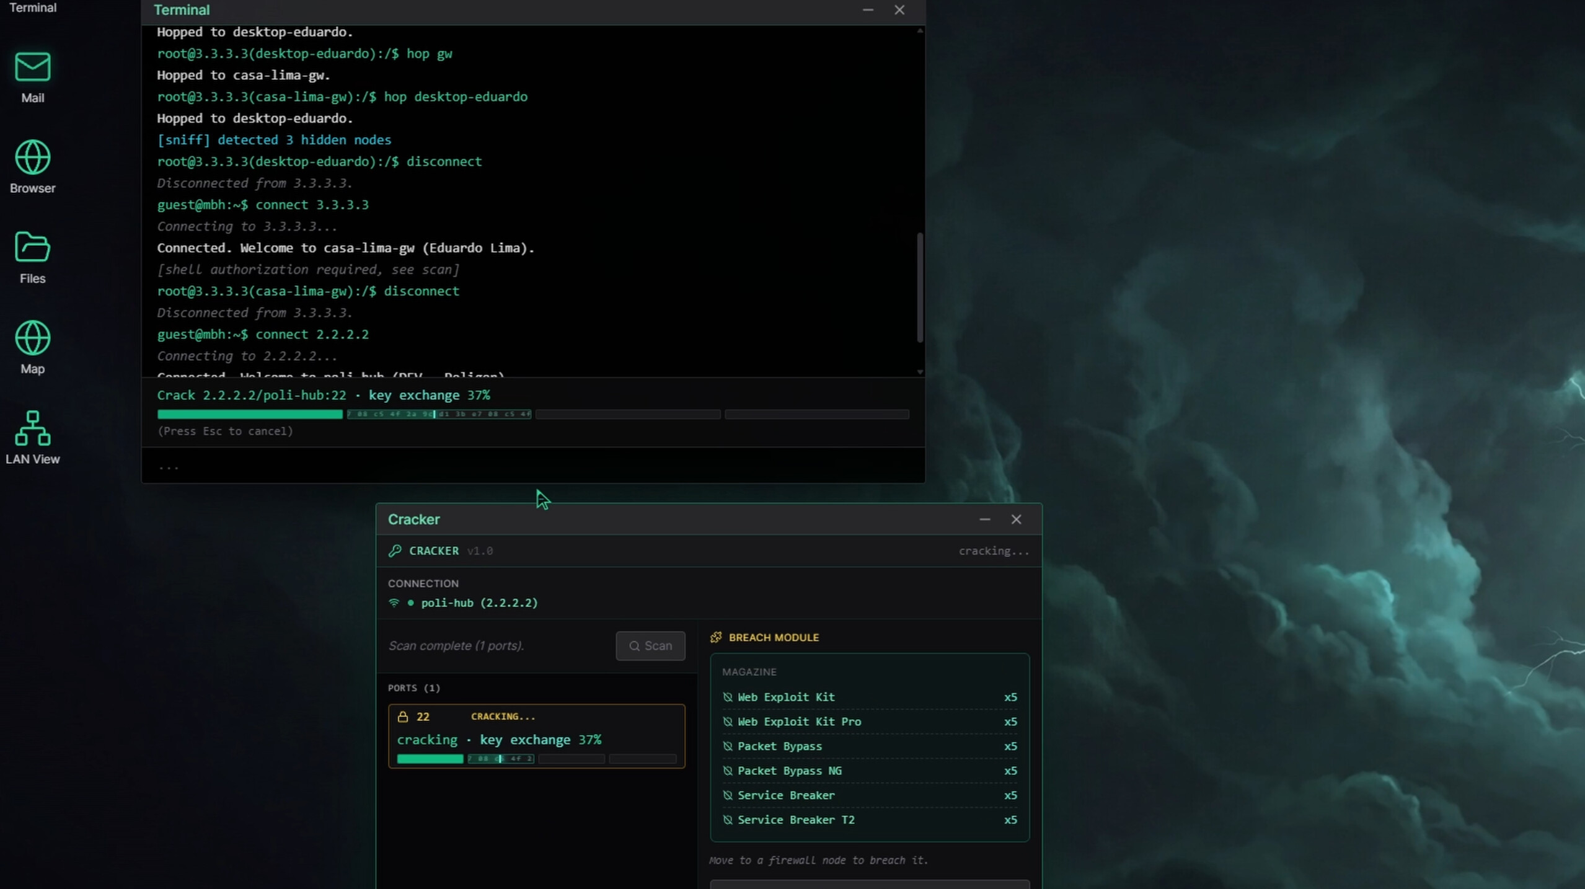Open the LAN View desktop icon

click(32, 437)
